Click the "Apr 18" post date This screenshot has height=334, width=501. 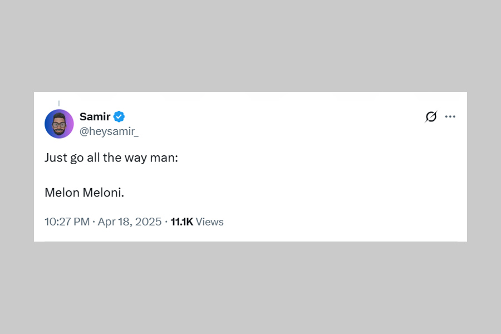pyautogui.click(x=114, y=222)
